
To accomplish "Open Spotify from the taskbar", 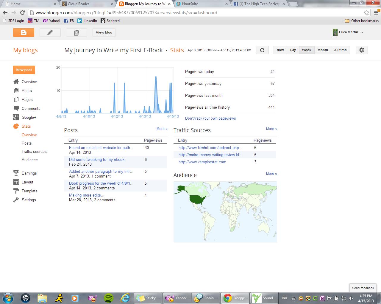I will 109,298.
